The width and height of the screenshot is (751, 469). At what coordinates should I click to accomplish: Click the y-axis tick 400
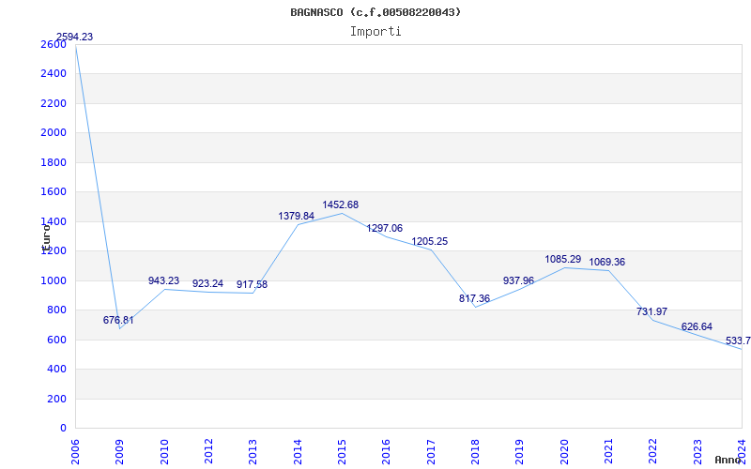56,370
